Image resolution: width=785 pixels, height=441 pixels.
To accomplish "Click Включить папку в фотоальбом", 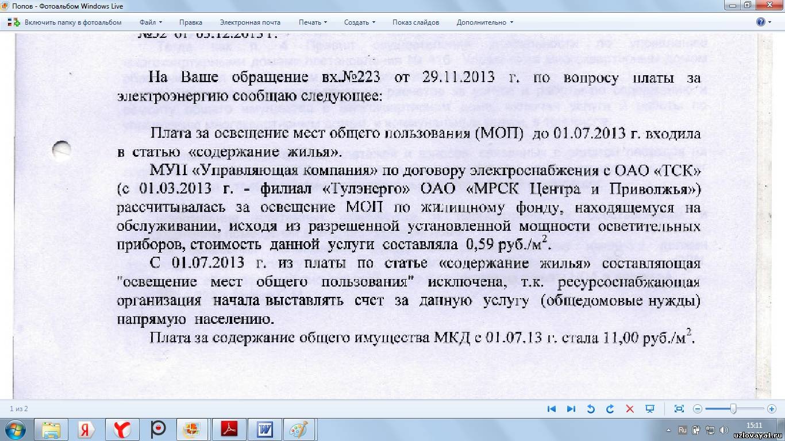I will coord(64,22).
